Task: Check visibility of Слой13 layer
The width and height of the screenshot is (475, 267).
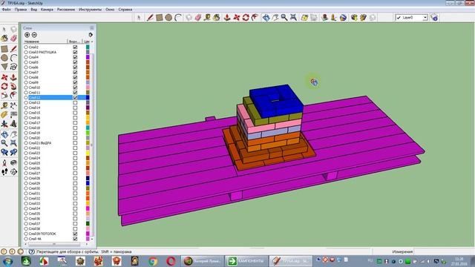Action: 75,102
